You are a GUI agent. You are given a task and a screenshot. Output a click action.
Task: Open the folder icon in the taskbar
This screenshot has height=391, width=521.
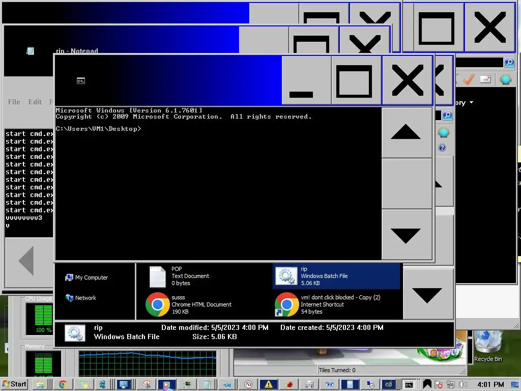pos(40,385)
